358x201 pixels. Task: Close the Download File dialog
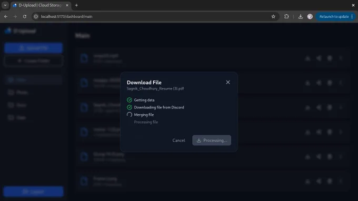228,82
